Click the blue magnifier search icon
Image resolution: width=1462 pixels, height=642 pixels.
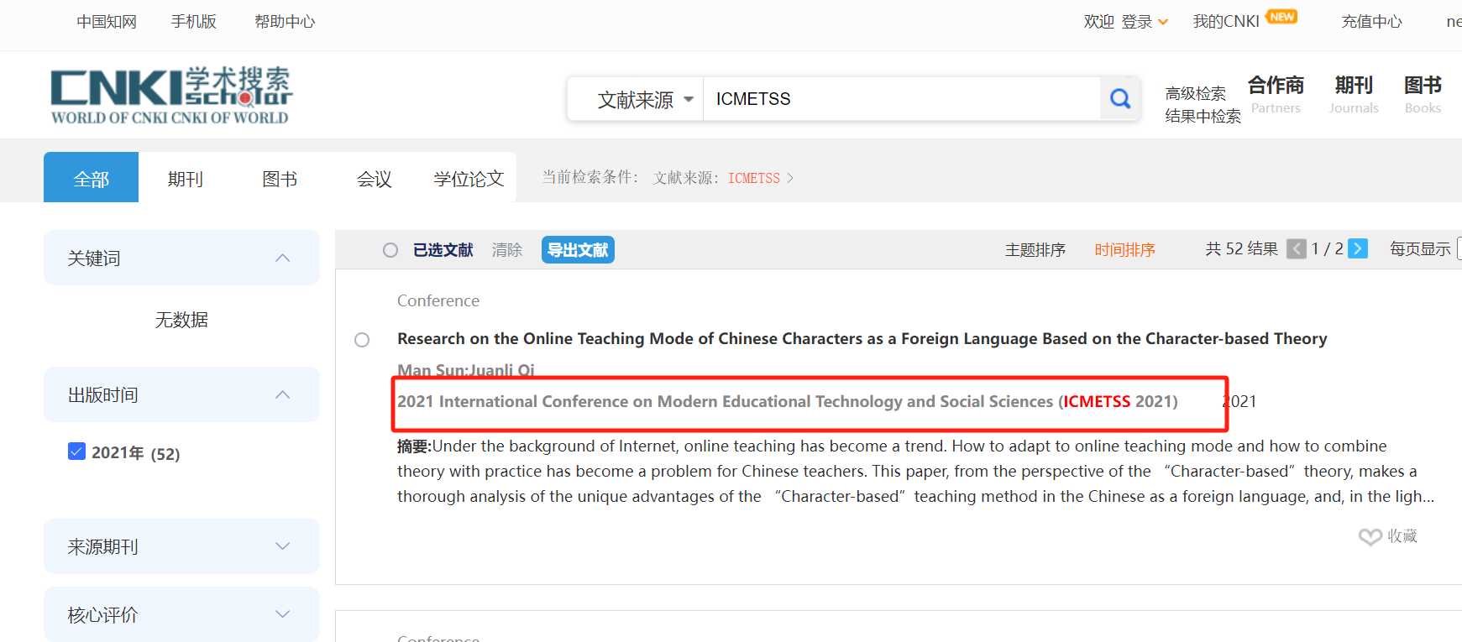1120,99
